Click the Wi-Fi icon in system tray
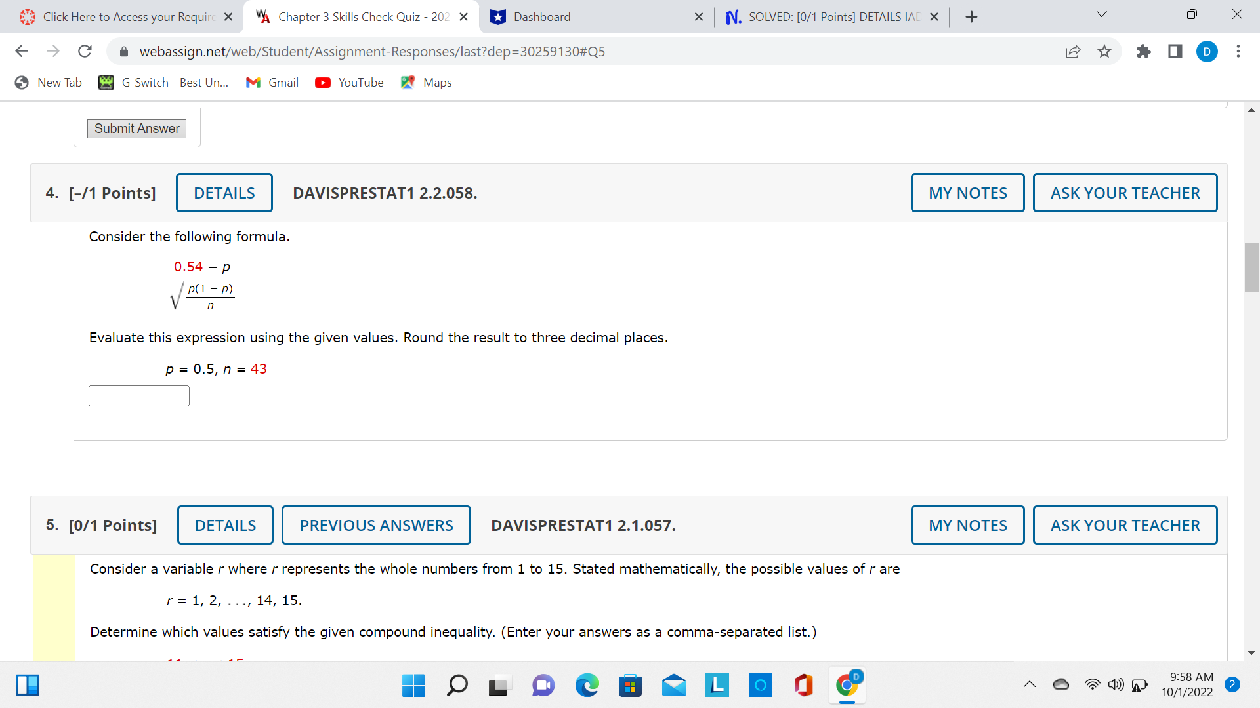Viewport: 1260px width, 708px height. 1091,684
